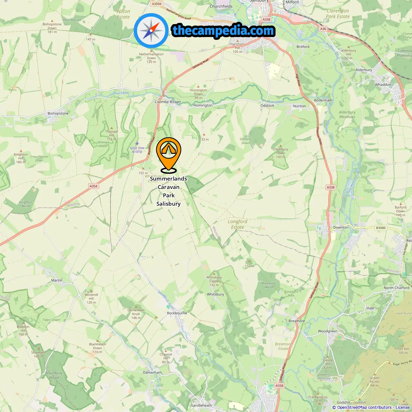The width and height of the screenshot is (412, 412).
Task: Click the Coombe Bissett village label
Action: click(168, 102)
